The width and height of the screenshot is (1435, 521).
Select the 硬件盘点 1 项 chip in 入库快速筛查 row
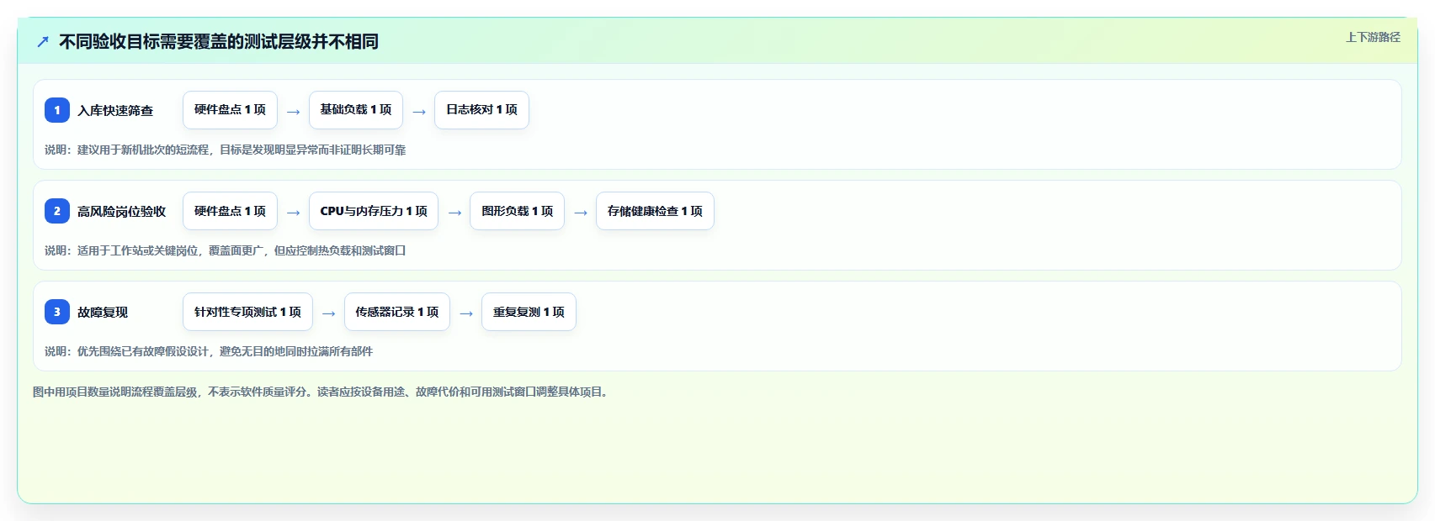(230, 110)
